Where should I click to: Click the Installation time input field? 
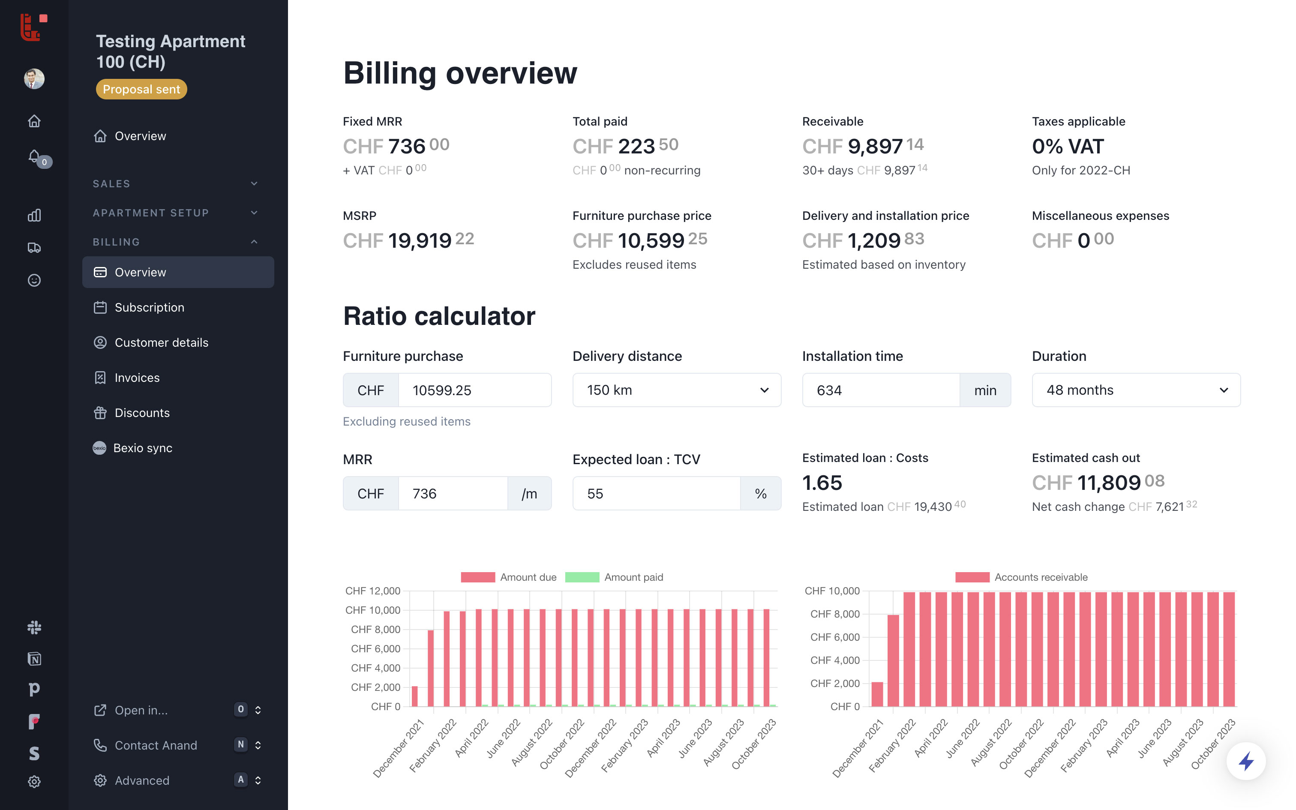pos(881,390)
